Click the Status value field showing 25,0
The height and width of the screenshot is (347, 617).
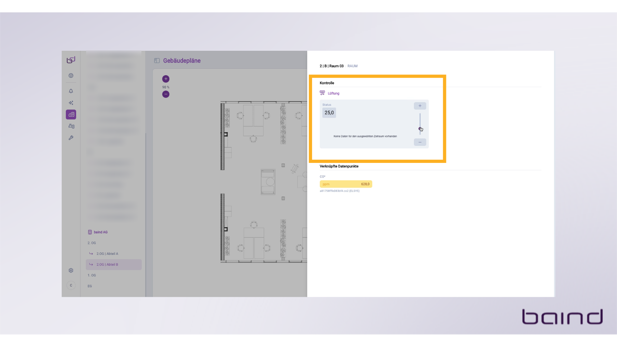point(329,113)
